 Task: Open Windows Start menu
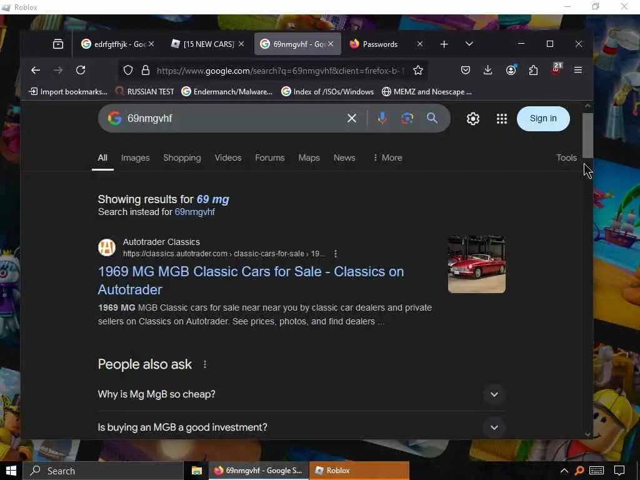coord(11,471)
